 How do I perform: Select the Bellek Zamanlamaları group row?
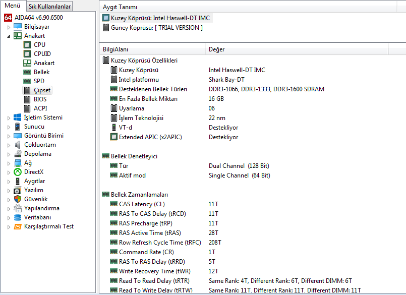[135, 195]
